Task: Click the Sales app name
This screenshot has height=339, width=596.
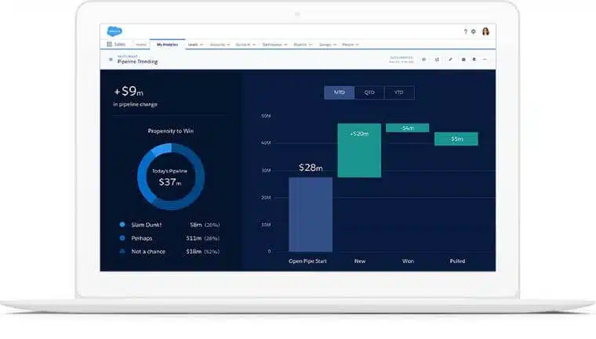Action: [120, 45]
